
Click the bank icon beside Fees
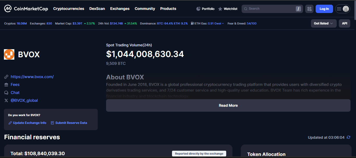pos(6,85)
